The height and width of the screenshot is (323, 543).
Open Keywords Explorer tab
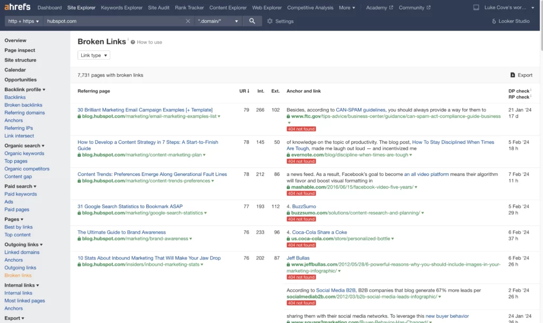coord(121,7)
